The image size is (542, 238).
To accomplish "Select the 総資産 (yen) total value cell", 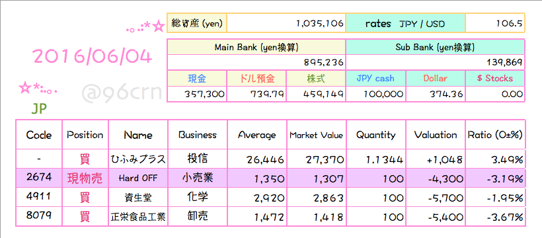I will coord(286,23).
